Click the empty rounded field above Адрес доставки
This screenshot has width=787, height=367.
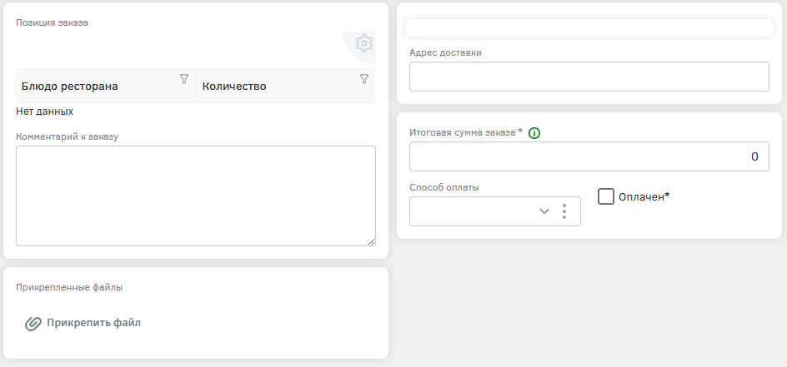[x=589, y=28]
